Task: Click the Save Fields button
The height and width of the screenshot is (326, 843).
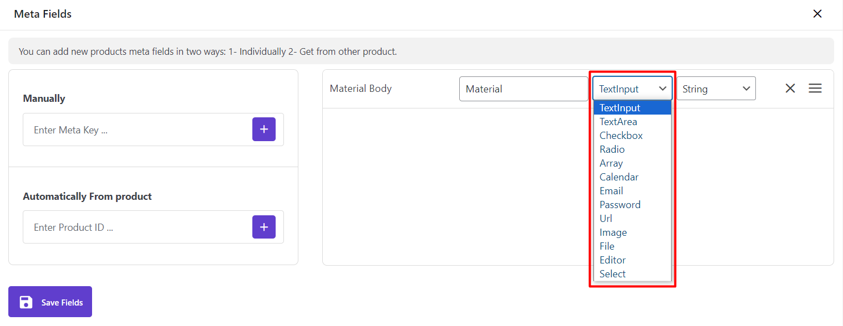Action: tap(50, 302)
